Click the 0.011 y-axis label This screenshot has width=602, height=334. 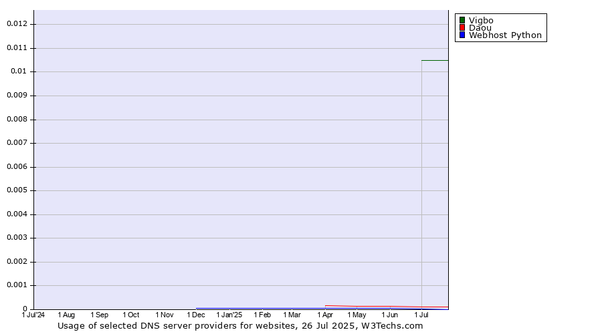pyautogui.click(x=17, y=48)
